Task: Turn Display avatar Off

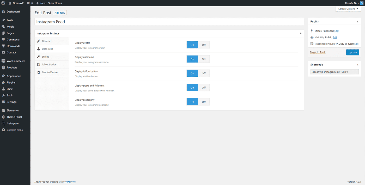Action: click(x=204, y=45)
